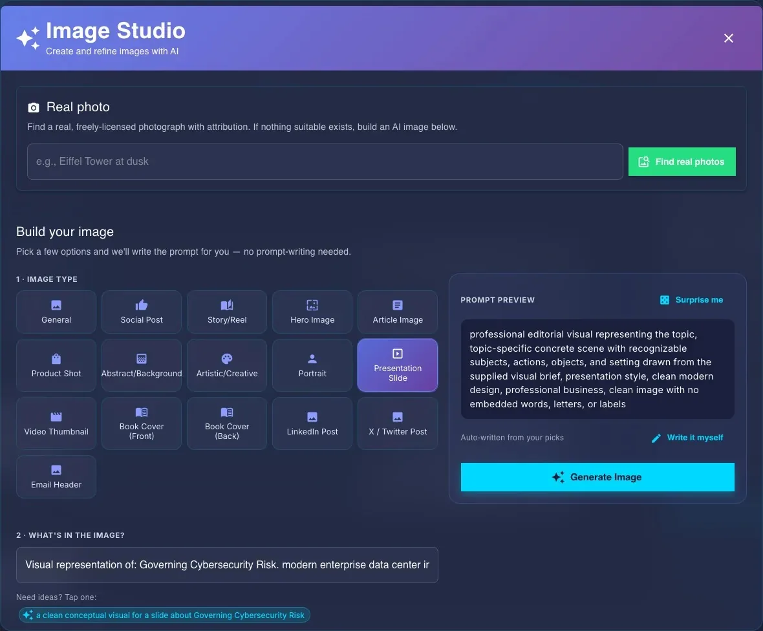Click the Write it myself link text

coord(694,438)
